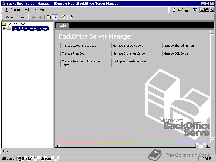
Task: Switch to the Tasks tab
Action: point(62,26)
